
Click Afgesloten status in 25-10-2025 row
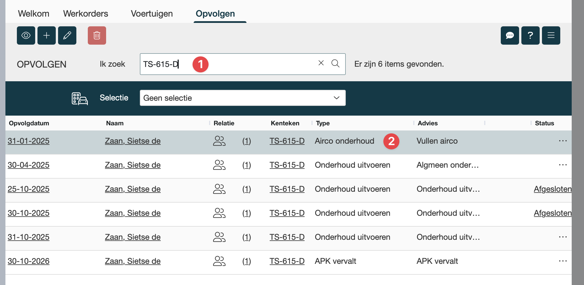[552, 189]
